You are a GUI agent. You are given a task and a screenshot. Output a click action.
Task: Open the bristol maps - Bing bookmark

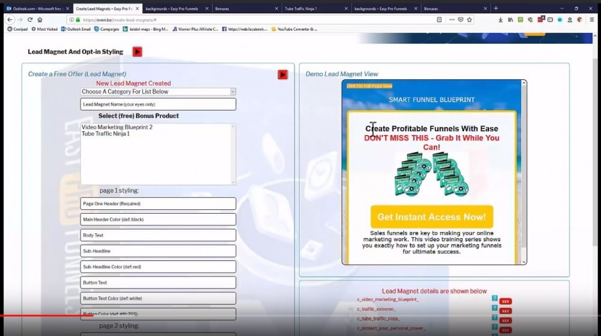pyautogui.click(x=145, y=29)
